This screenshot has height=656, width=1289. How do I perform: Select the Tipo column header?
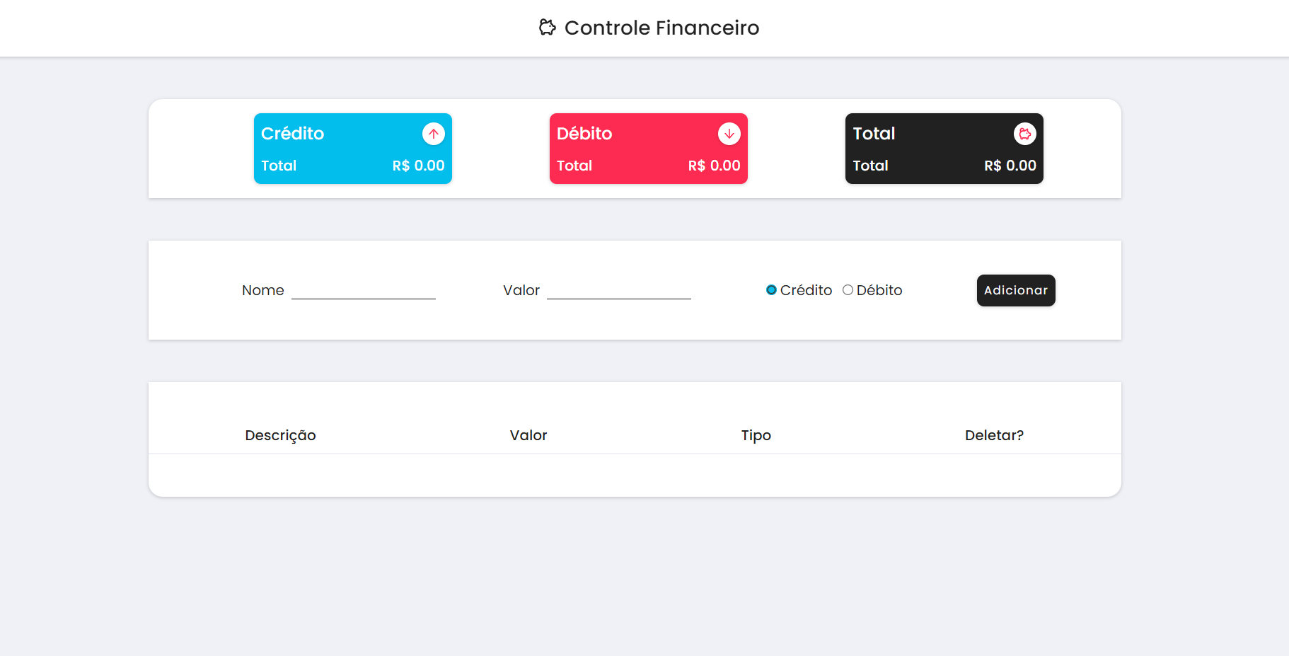[x=756, y=435]
